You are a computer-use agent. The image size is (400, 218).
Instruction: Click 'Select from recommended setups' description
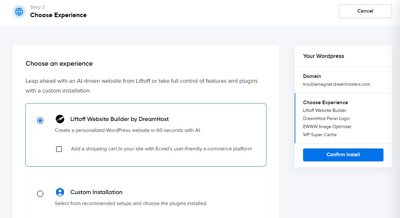[x=131, y=204]
